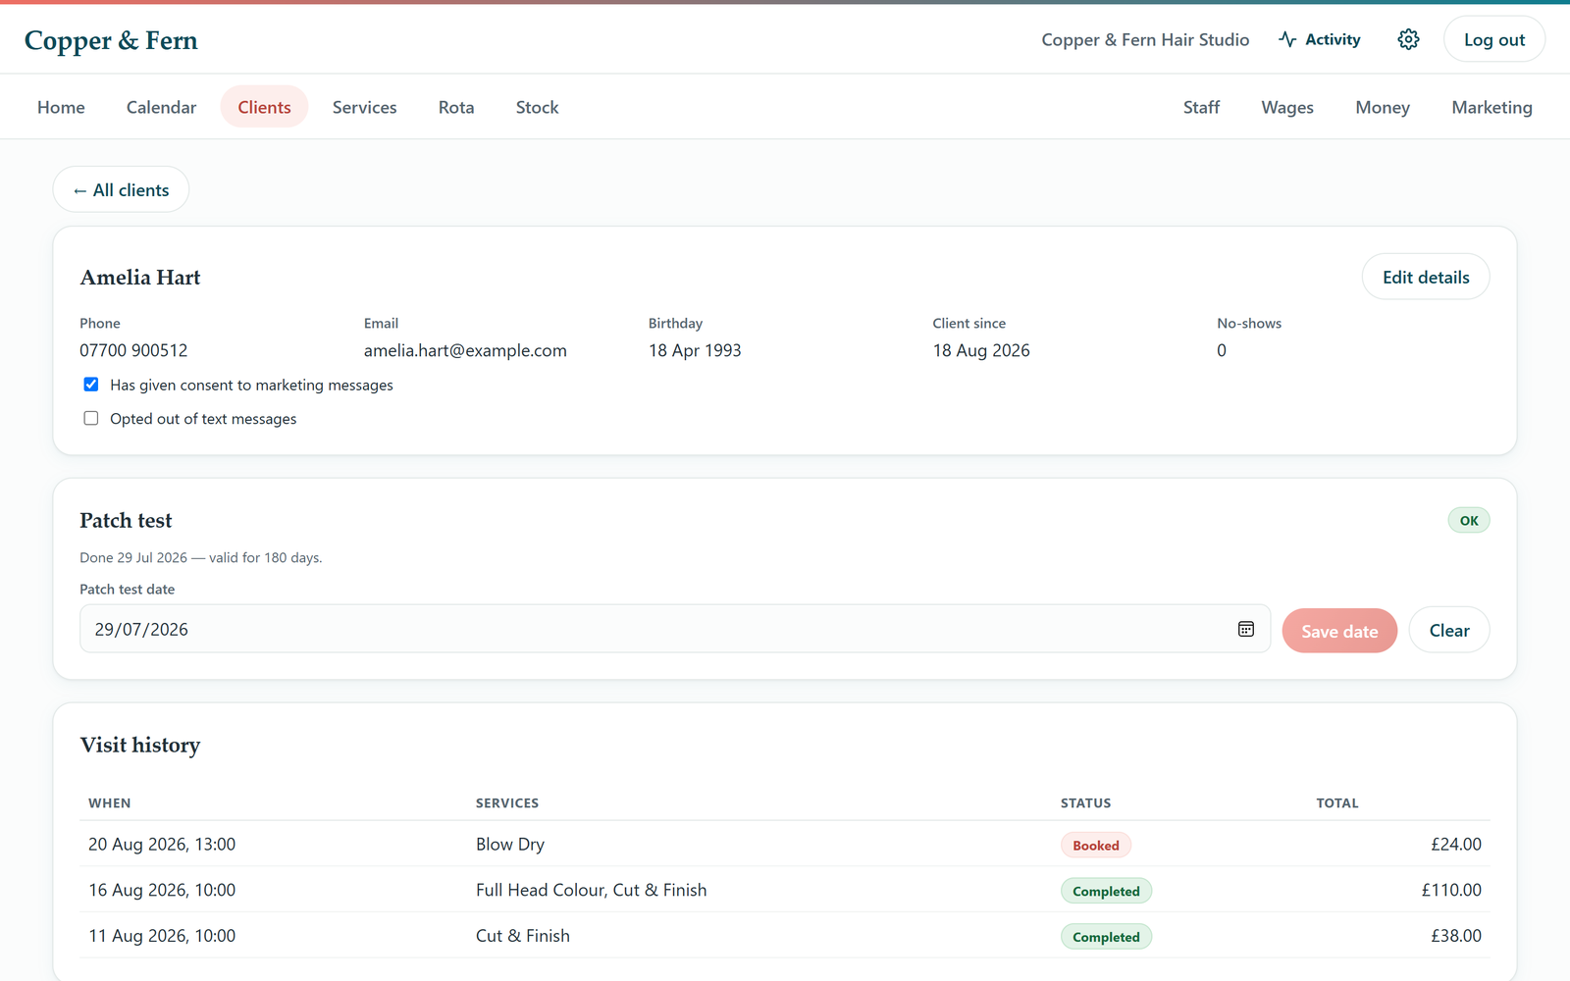This screenshot has width=1570, height=981.
Task: Open the Services tab
Action: 364,107
